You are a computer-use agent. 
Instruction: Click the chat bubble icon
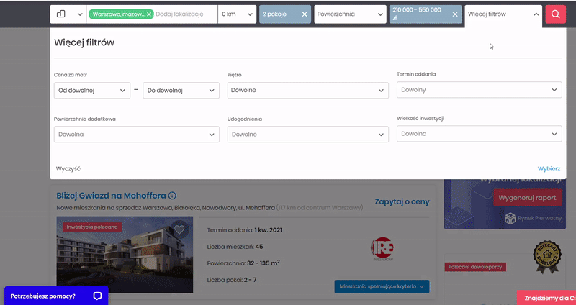[x=97, y=296]
